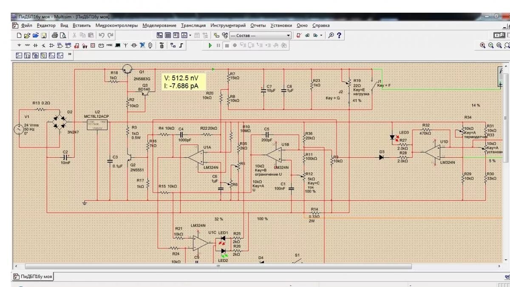Click the horizontal scrollbar left arrow
510x287 pixels.
click(x=16, y=267)
